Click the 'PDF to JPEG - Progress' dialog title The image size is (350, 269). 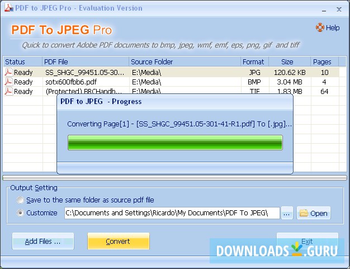[101, 101]
